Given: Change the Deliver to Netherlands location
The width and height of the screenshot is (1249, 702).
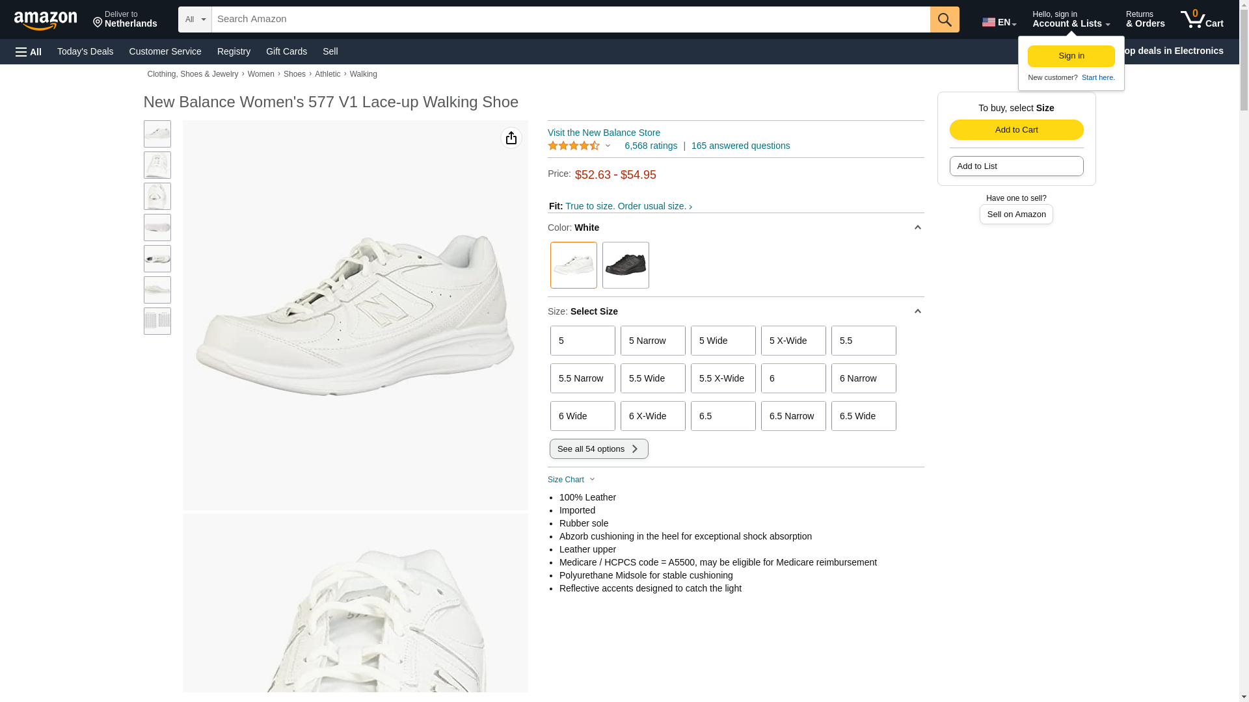Looking at the screenshot, I should [125, 19].
